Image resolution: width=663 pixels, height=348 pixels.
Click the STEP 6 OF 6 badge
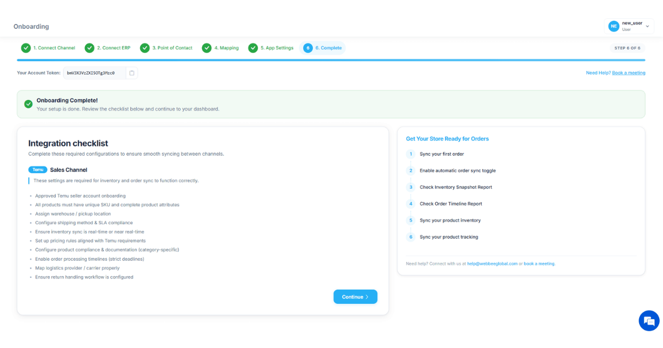click(627, 48)
